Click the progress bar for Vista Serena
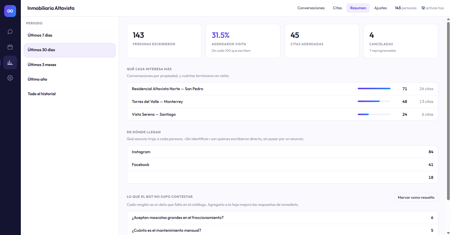Viewport: 450px width, 235px height. point(374,114)
